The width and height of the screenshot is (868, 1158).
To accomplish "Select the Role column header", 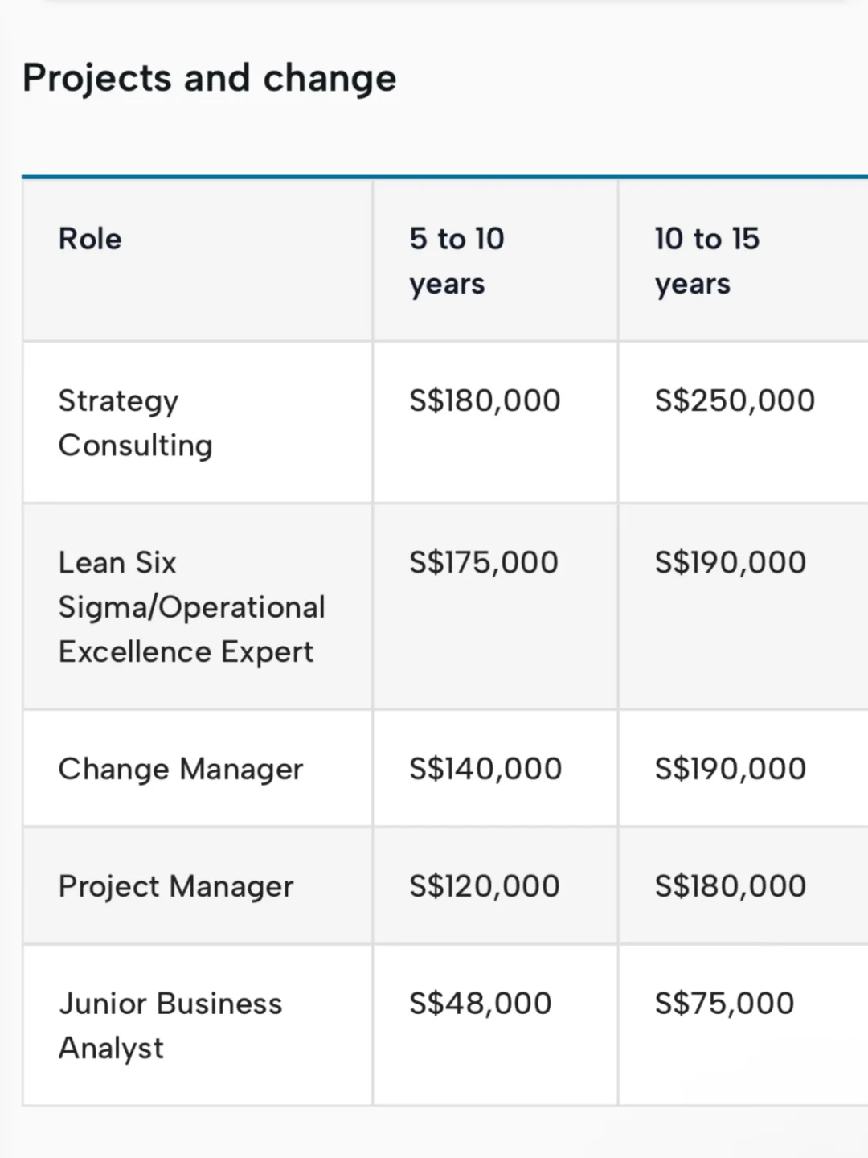I will tap(90, 239).
